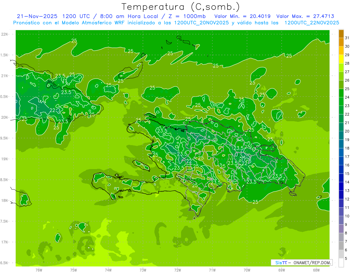
Task: Pick the purple legend swatch between 8 and 9
Action: point(341,229)
